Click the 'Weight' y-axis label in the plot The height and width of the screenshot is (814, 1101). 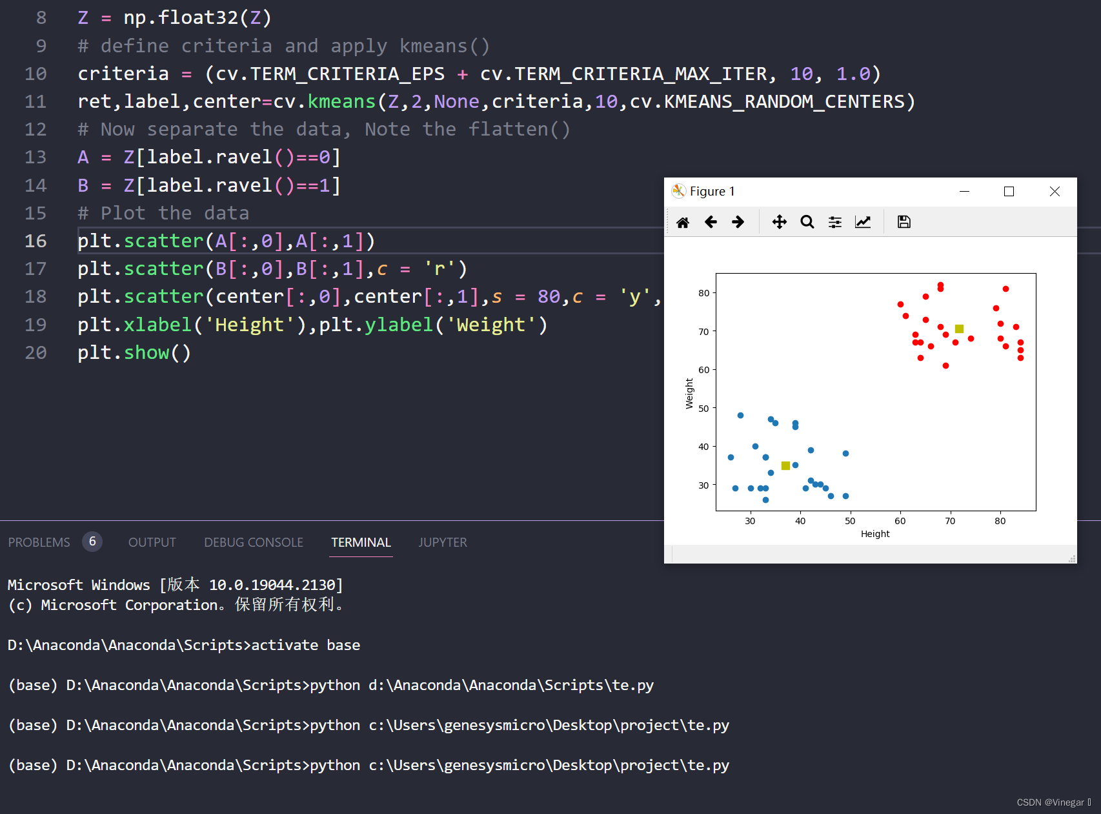pyautogui.click(x=689, y=394)
